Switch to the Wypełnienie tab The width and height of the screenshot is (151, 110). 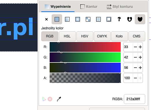tap(58, 7)
